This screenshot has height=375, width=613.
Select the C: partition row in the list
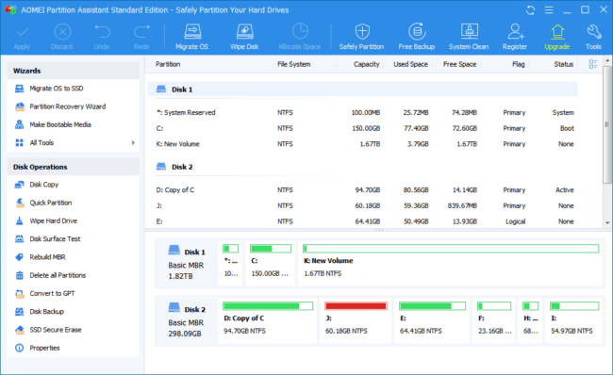pyautogui.click(x=362, y=128)
